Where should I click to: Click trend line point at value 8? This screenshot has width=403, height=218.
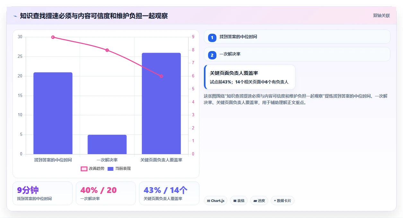(107, 50)
